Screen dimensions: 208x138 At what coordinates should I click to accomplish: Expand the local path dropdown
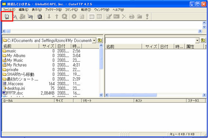pyautogui.click(x=94, y=40)
